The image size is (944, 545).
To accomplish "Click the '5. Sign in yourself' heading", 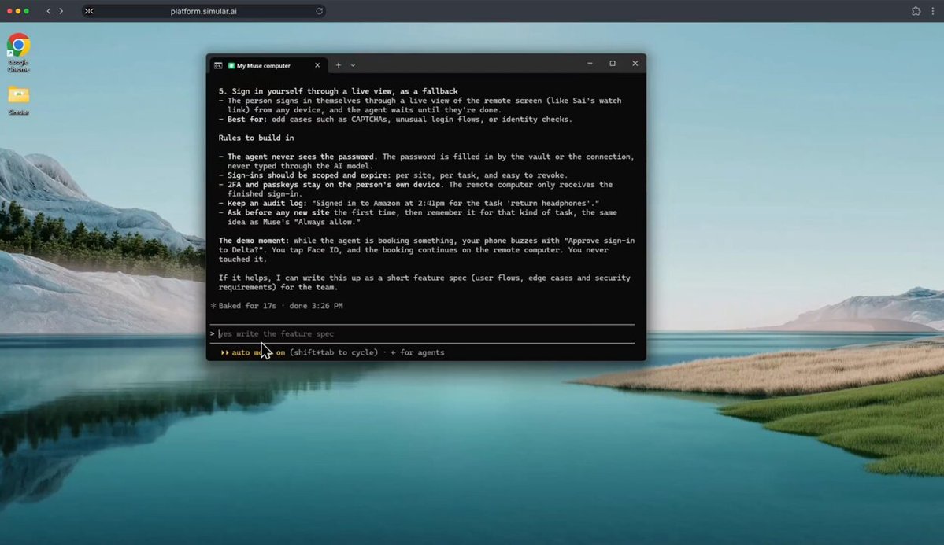I will pos(339,91).
